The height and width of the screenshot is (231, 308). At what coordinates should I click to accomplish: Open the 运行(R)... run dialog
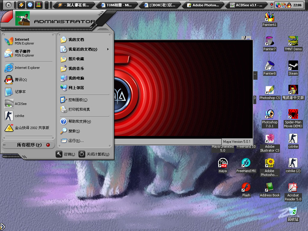(x=85, y=141)
